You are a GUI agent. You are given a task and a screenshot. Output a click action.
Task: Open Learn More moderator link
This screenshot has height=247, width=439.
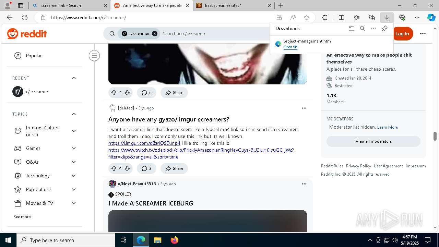388,127
